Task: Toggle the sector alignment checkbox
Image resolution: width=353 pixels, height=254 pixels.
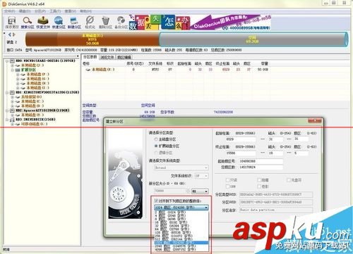Action: pos(156,201)
